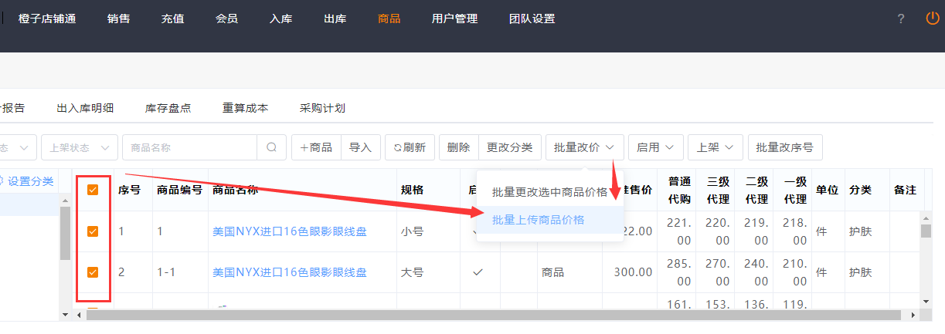The image size is (945, 334).
Task: Toggle the select-all header checkbox
Action: click(93, 190)
